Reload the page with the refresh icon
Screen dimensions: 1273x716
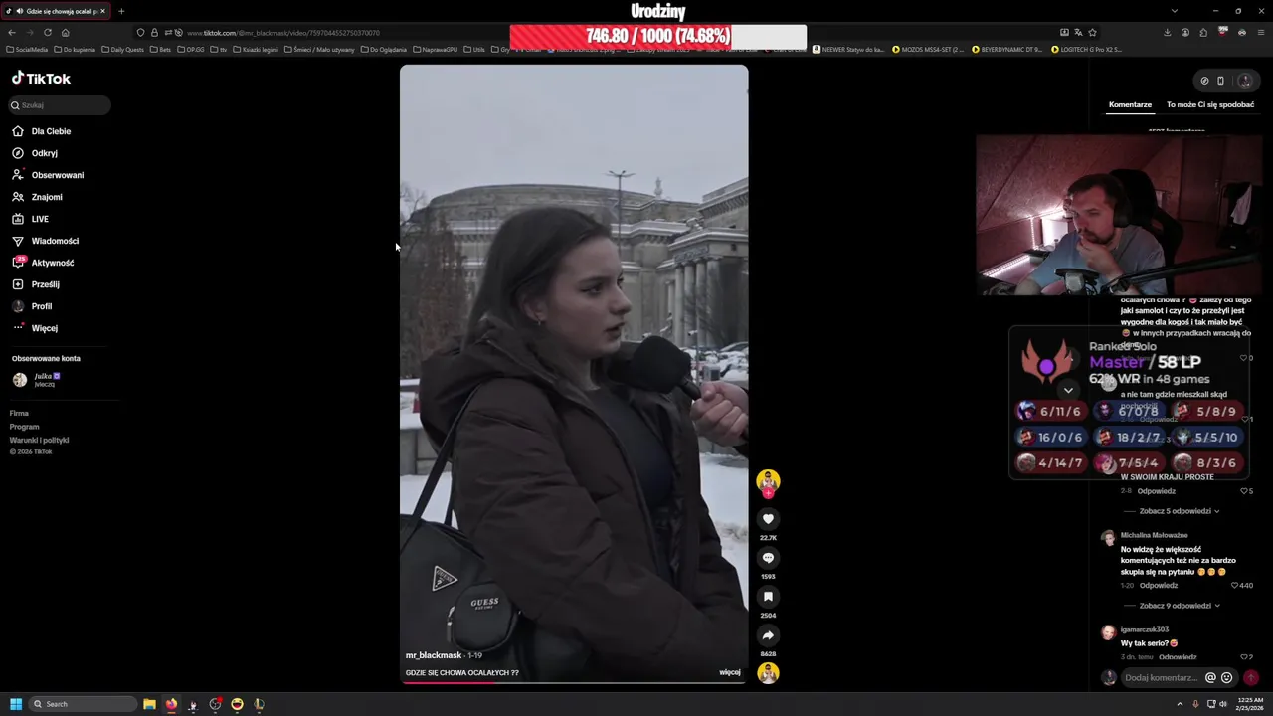coord(47,33)
